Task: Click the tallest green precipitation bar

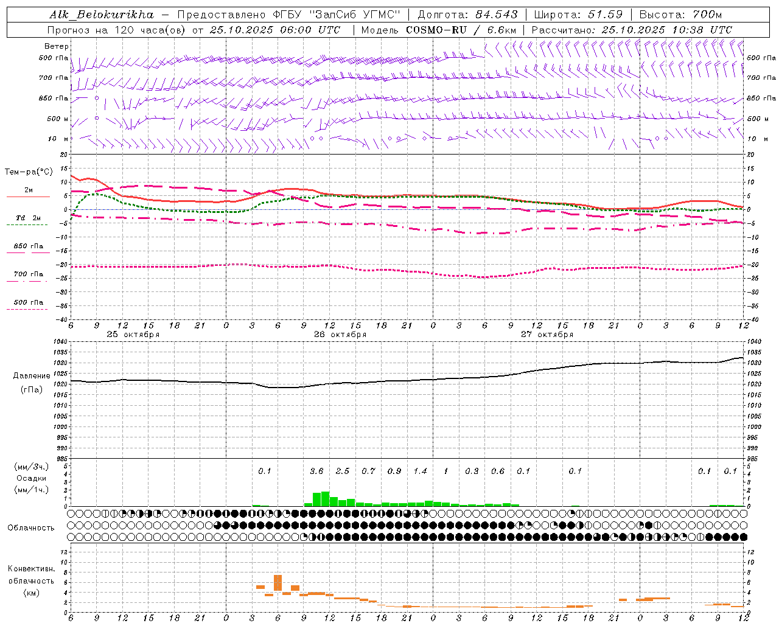Action: tap(326, 499)
